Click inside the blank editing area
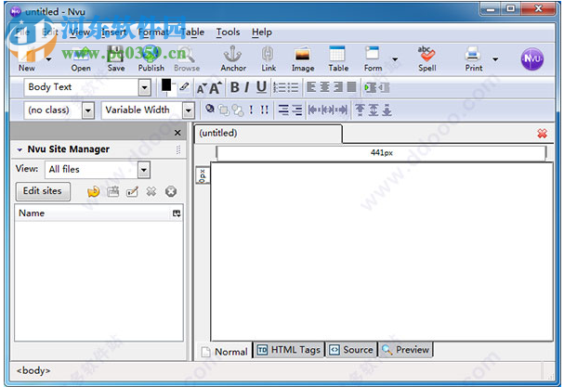This screenshot has height=387, width=564. coord(382,252)
